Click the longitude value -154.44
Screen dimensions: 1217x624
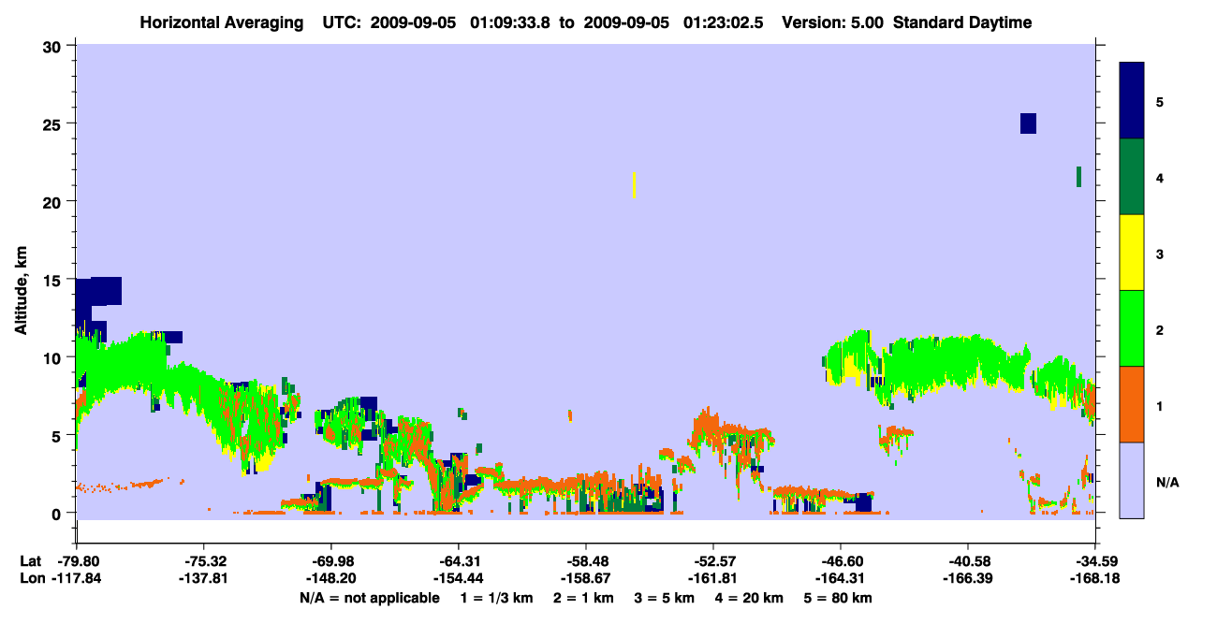(459, 578)
